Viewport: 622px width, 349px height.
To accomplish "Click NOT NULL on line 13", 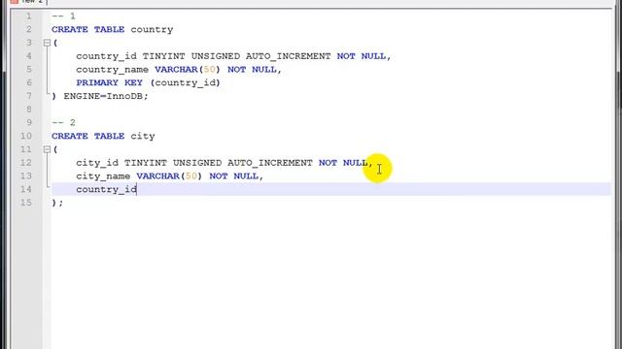I will (233, 176).
